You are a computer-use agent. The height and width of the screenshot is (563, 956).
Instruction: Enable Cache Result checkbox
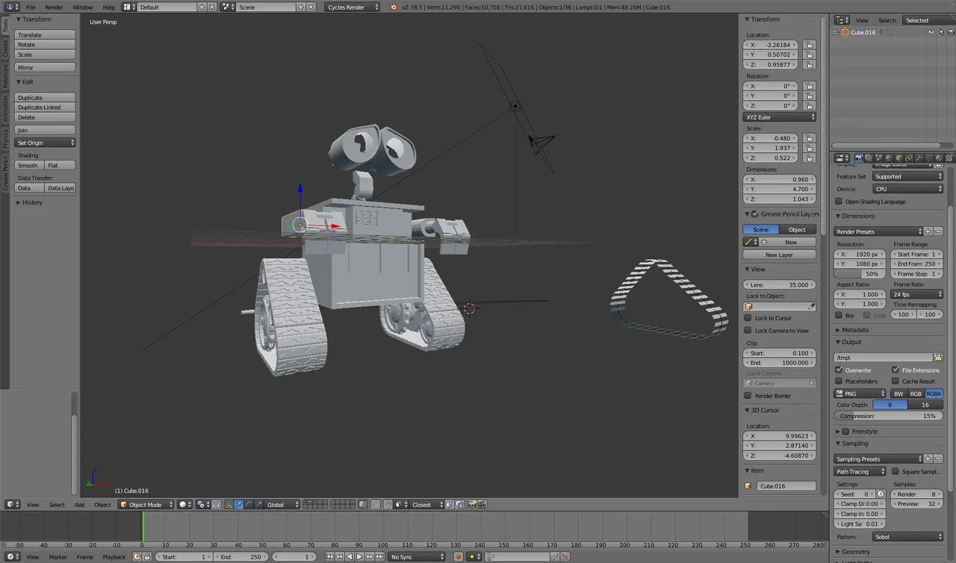click(x=896, y=381)
